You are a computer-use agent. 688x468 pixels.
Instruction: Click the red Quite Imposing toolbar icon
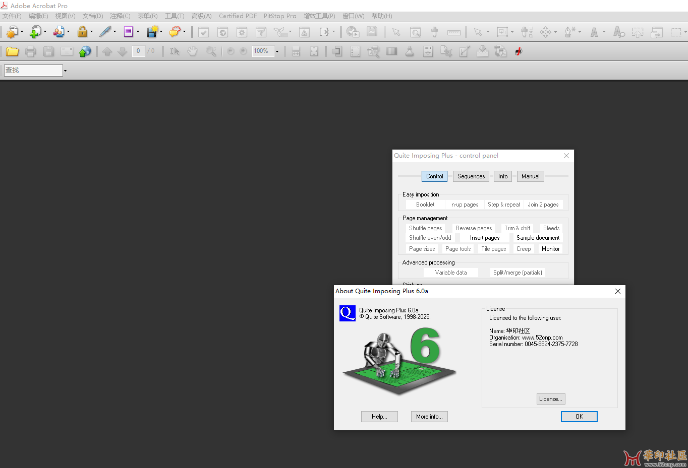519,51
